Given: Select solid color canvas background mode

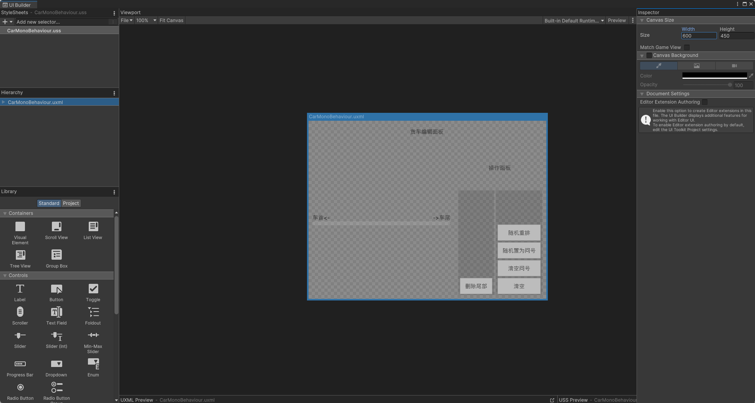Looking at the screenshot, I should [x=659, y=66].
